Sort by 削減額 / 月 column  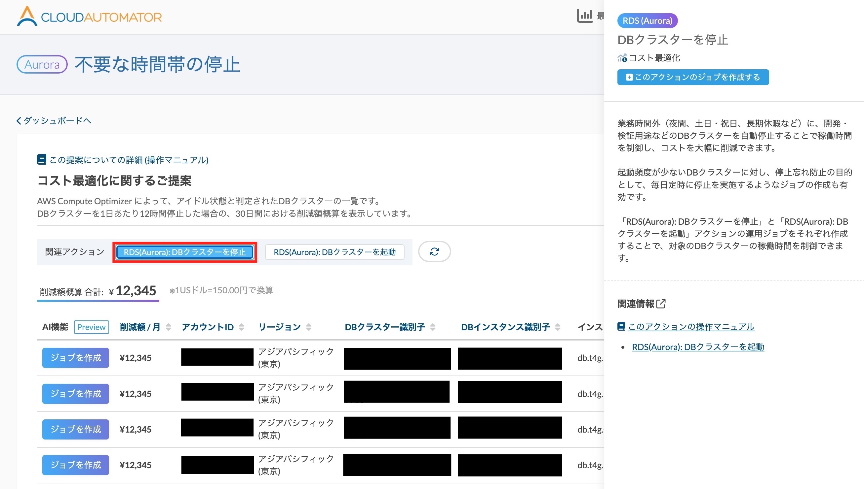tap(169, 327)
